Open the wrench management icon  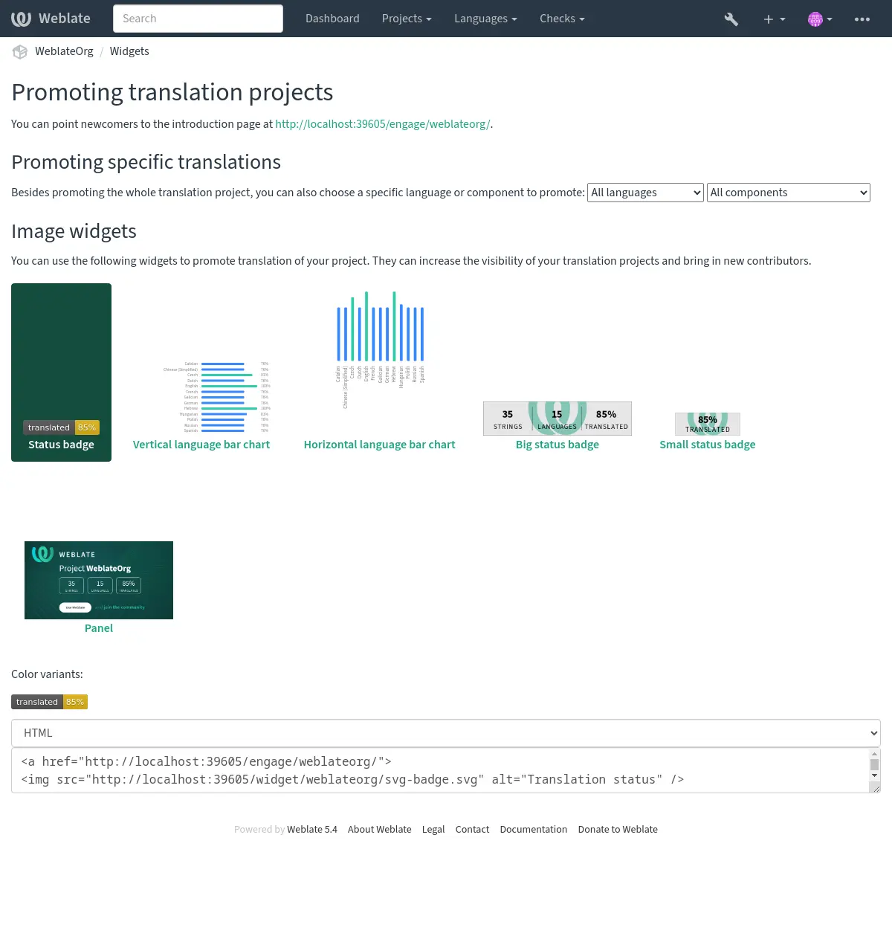pos(731,19)
